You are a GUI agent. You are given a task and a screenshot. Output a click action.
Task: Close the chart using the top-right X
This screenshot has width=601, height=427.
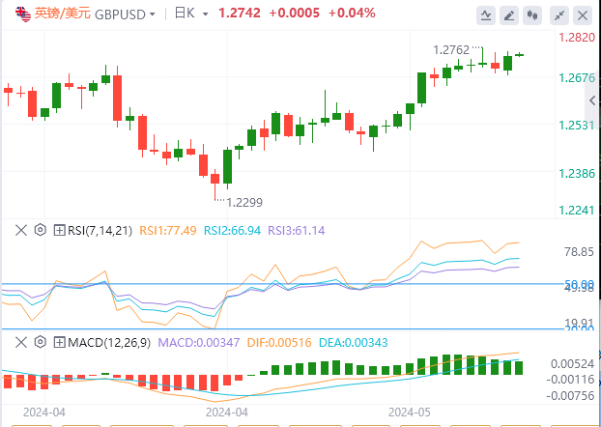point(584,14)
